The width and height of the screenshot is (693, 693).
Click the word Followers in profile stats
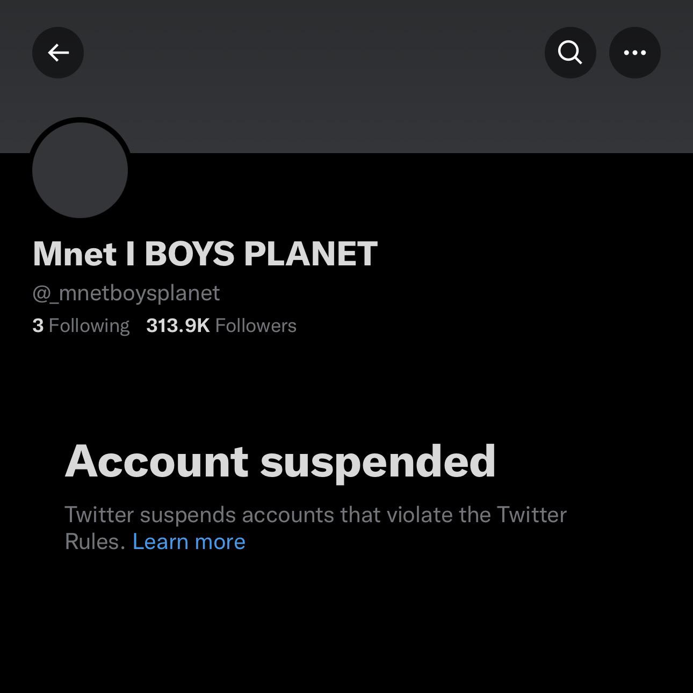click(256, 326)
